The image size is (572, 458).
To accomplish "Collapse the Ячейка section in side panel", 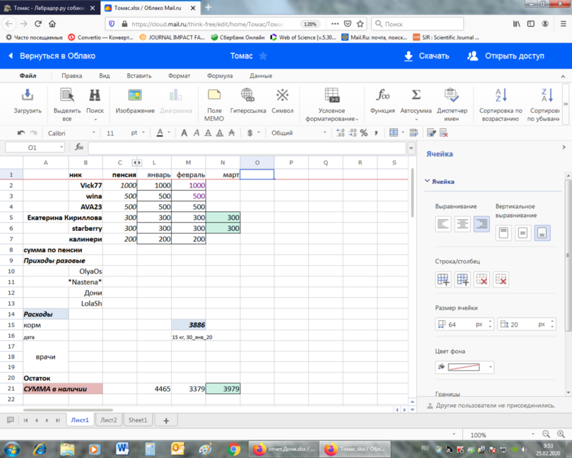I will point(427,181).
